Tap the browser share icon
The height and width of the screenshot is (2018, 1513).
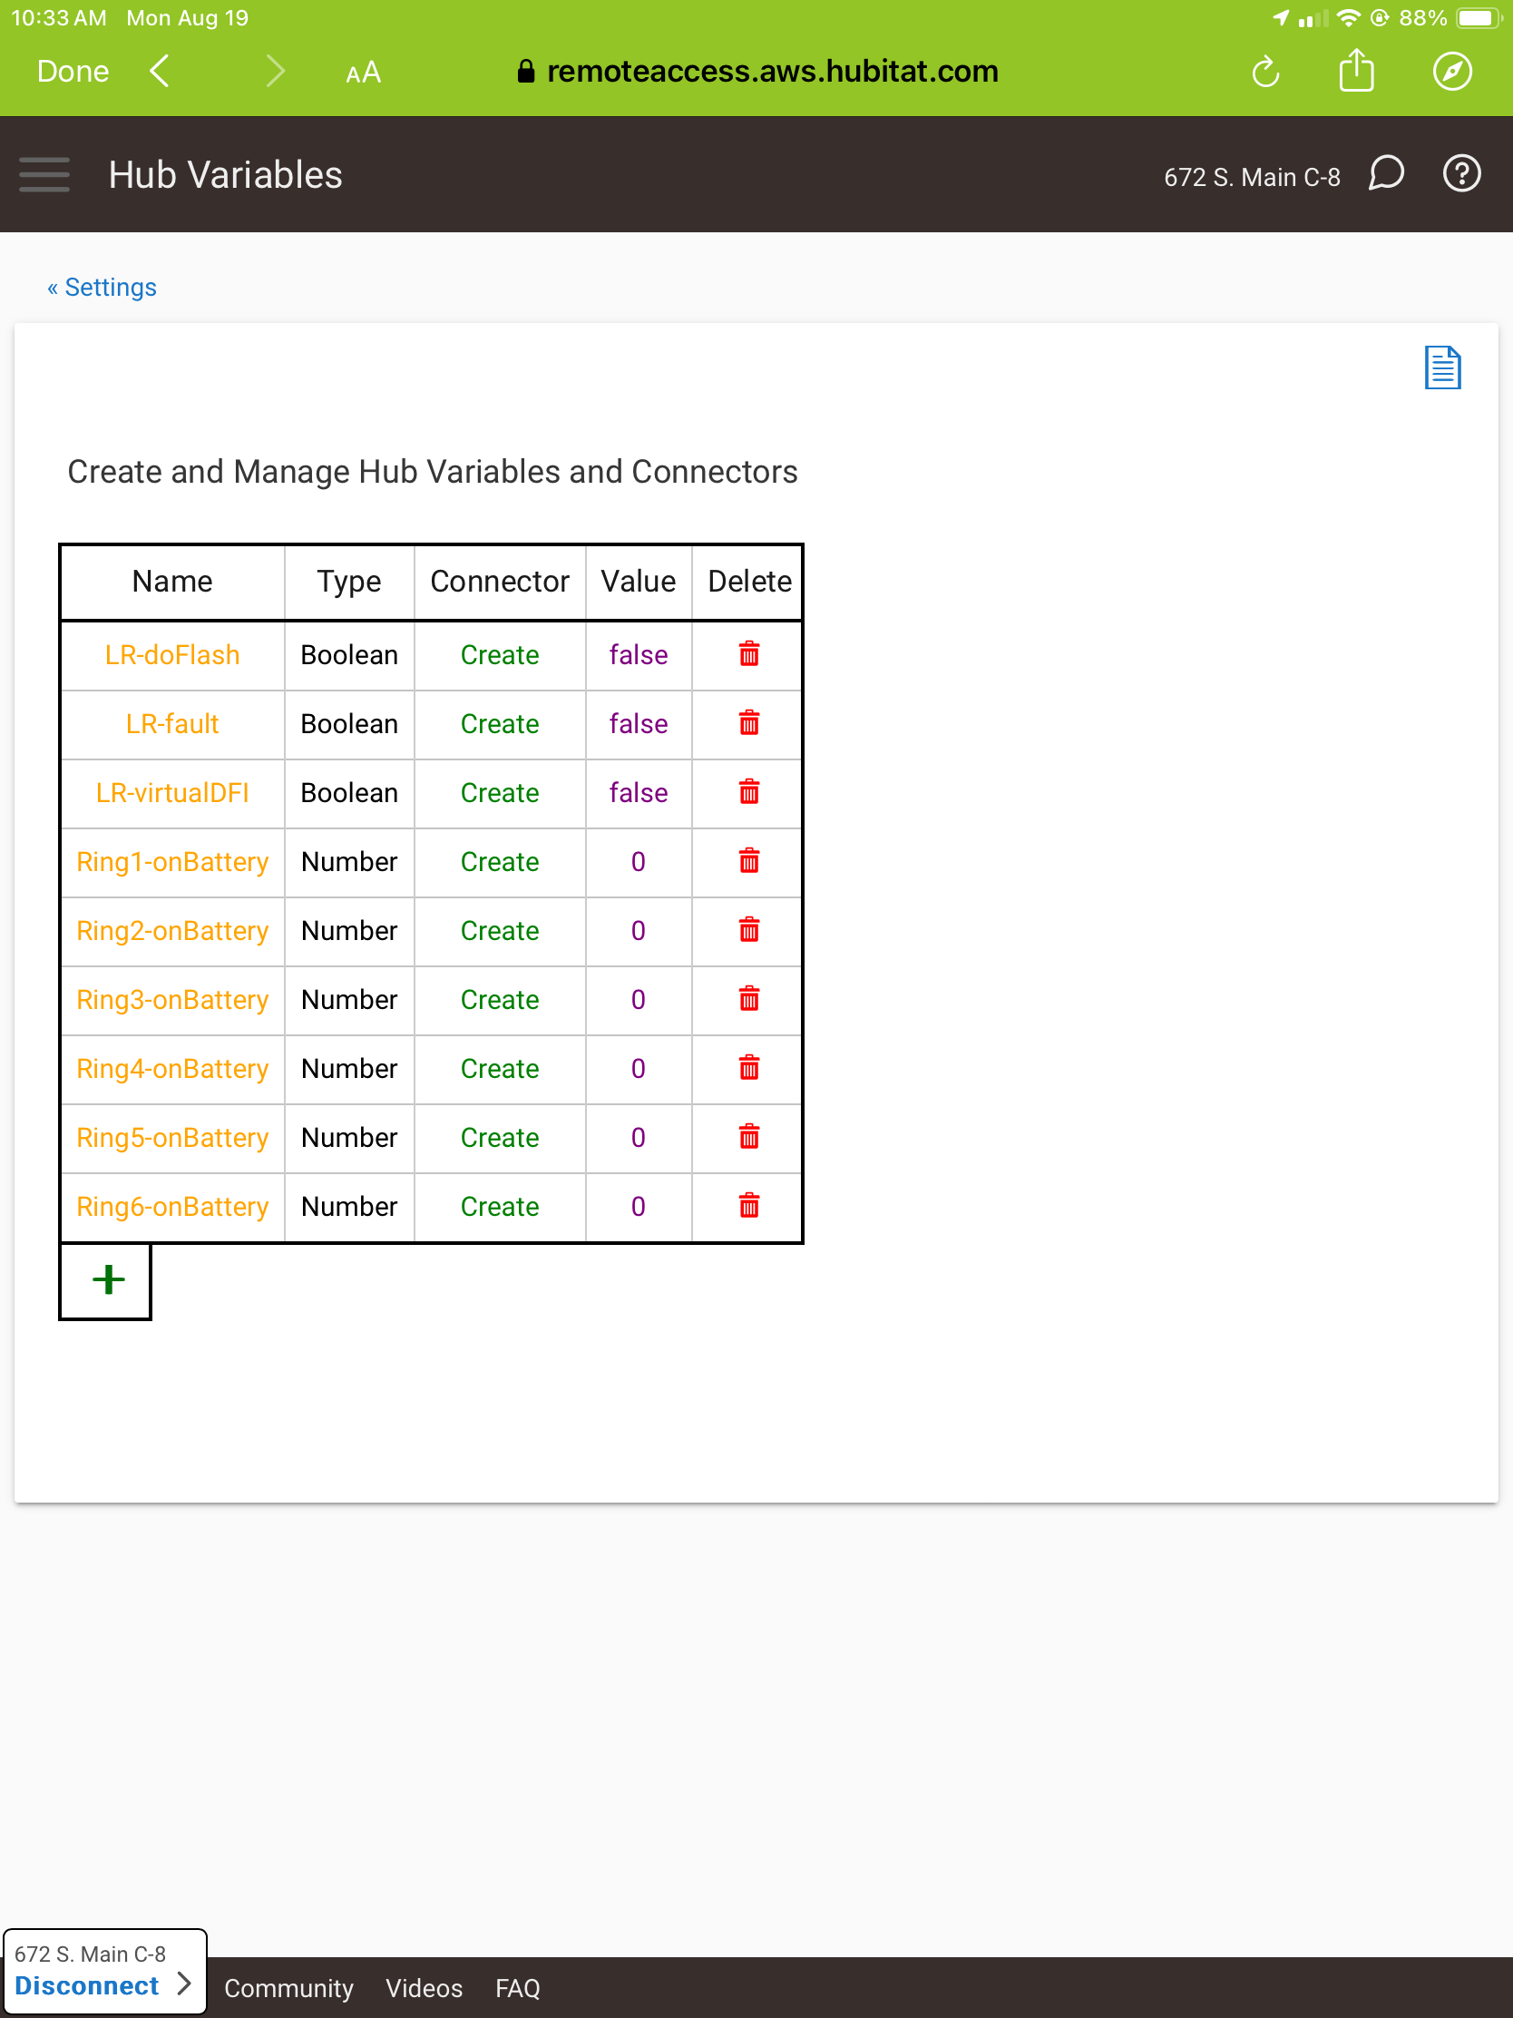pos(1356,71)
